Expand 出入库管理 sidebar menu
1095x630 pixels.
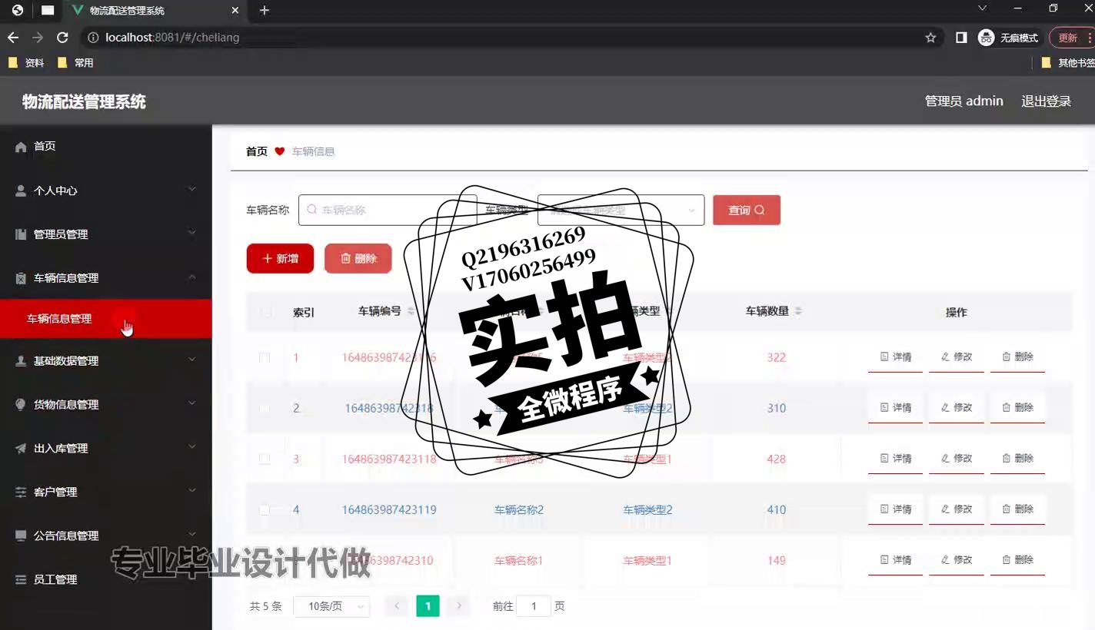(106, 448)
